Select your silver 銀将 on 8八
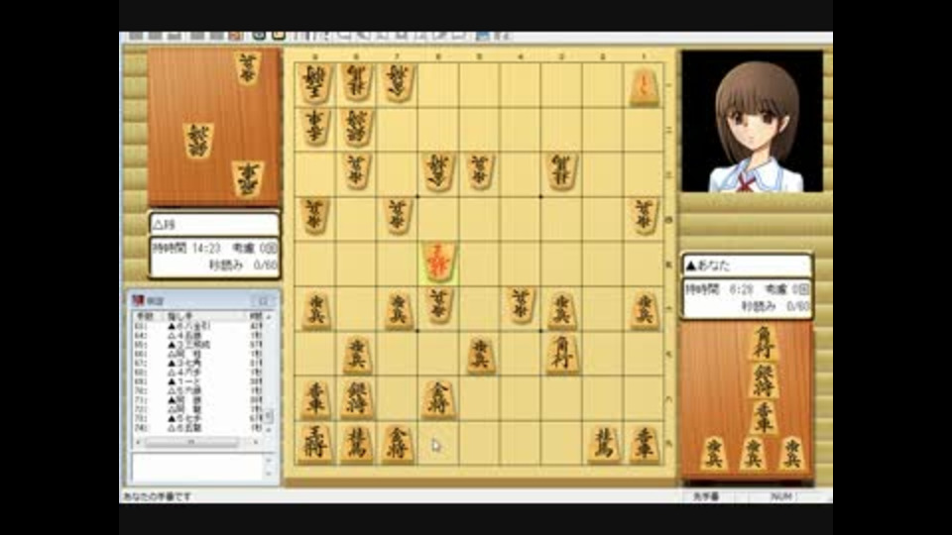 (x=356, y=398)
